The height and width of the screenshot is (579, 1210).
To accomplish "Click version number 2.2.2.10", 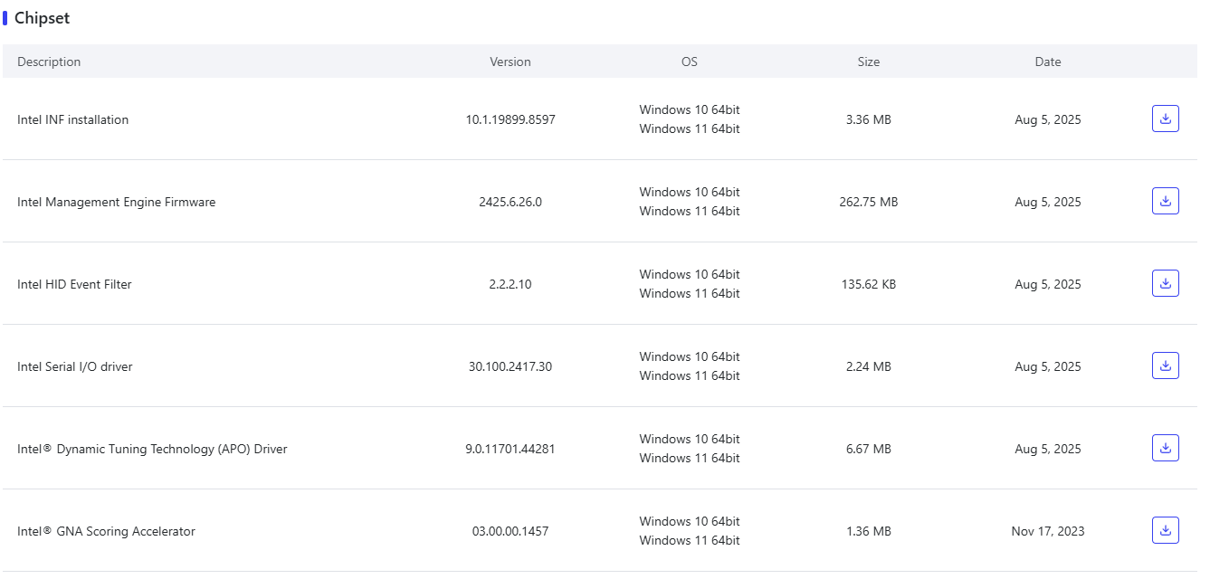I will (x=510, y=284).
